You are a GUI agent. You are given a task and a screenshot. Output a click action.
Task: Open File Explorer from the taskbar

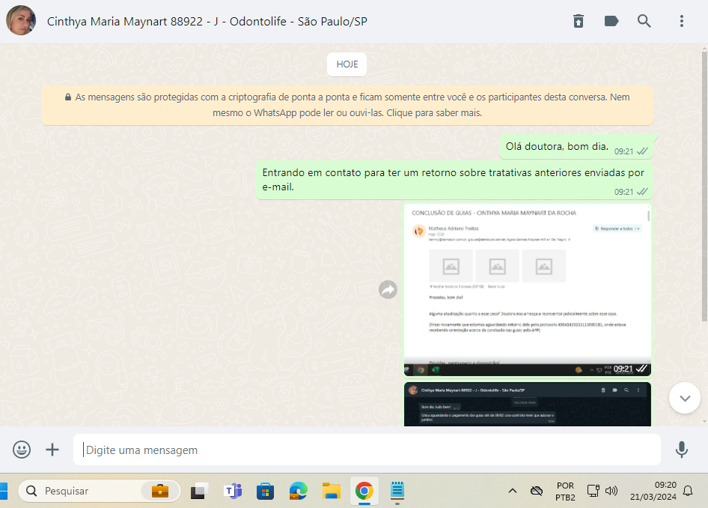(x=332, y=491)
